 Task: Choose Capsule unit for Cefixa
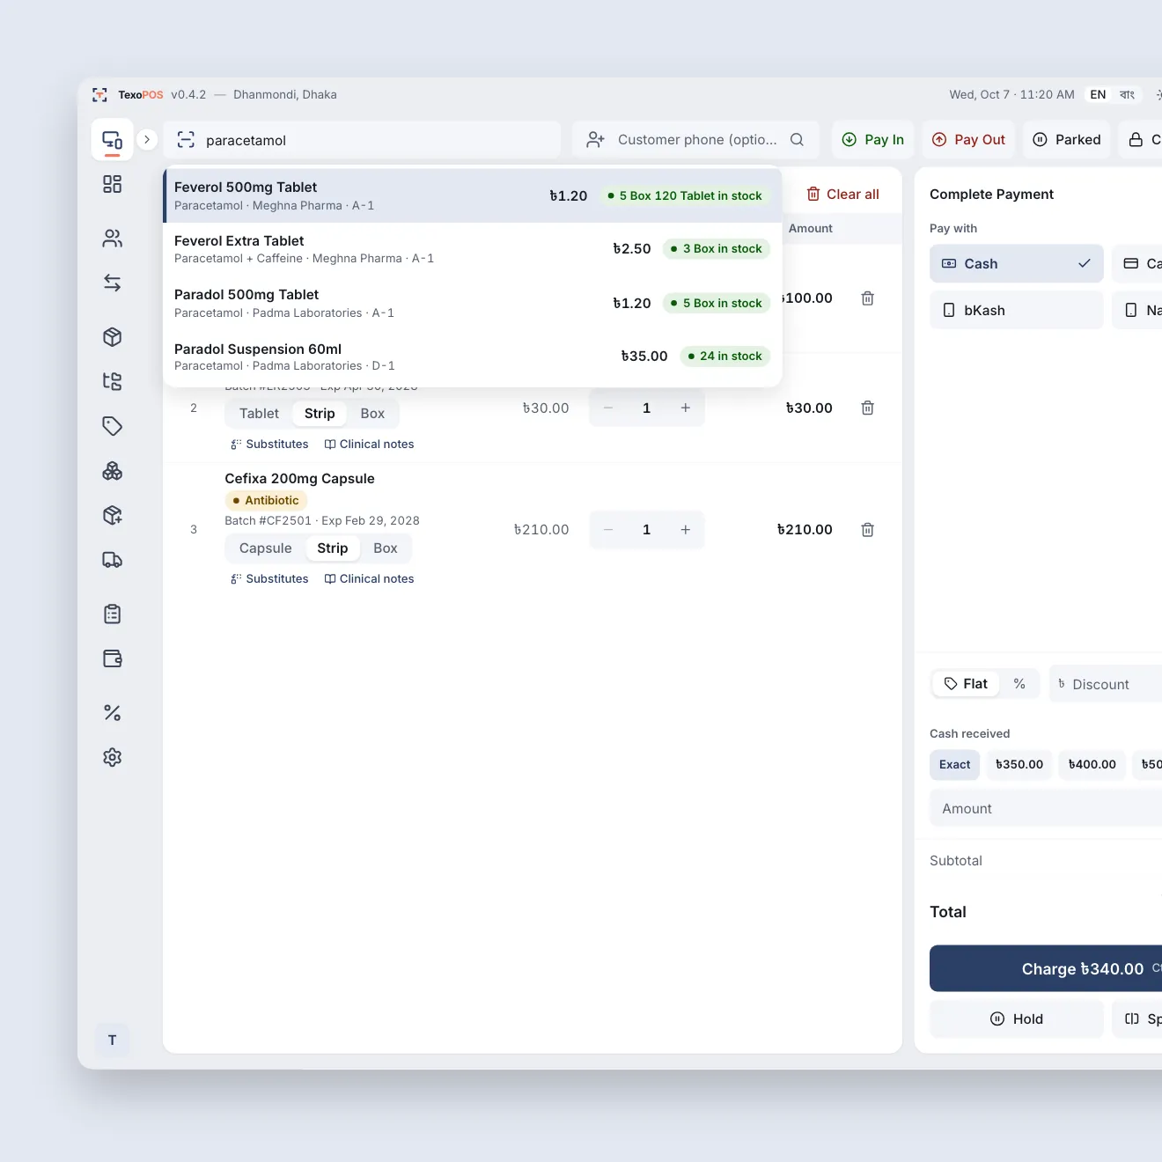(265, 548)
